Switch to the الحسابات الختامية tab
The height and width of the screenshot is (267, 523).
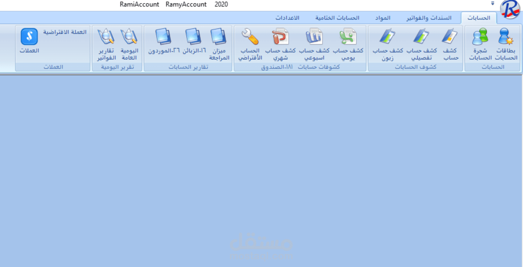[338, 18]
